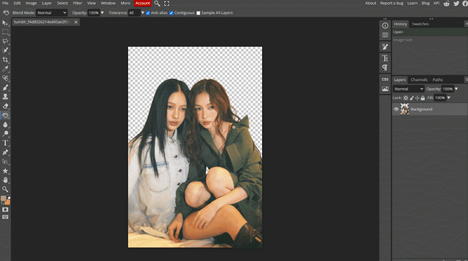468x261 pixels.
Task: Toggle lock transparent pixels
Action: pyautogui.click(x=405, y=98)
